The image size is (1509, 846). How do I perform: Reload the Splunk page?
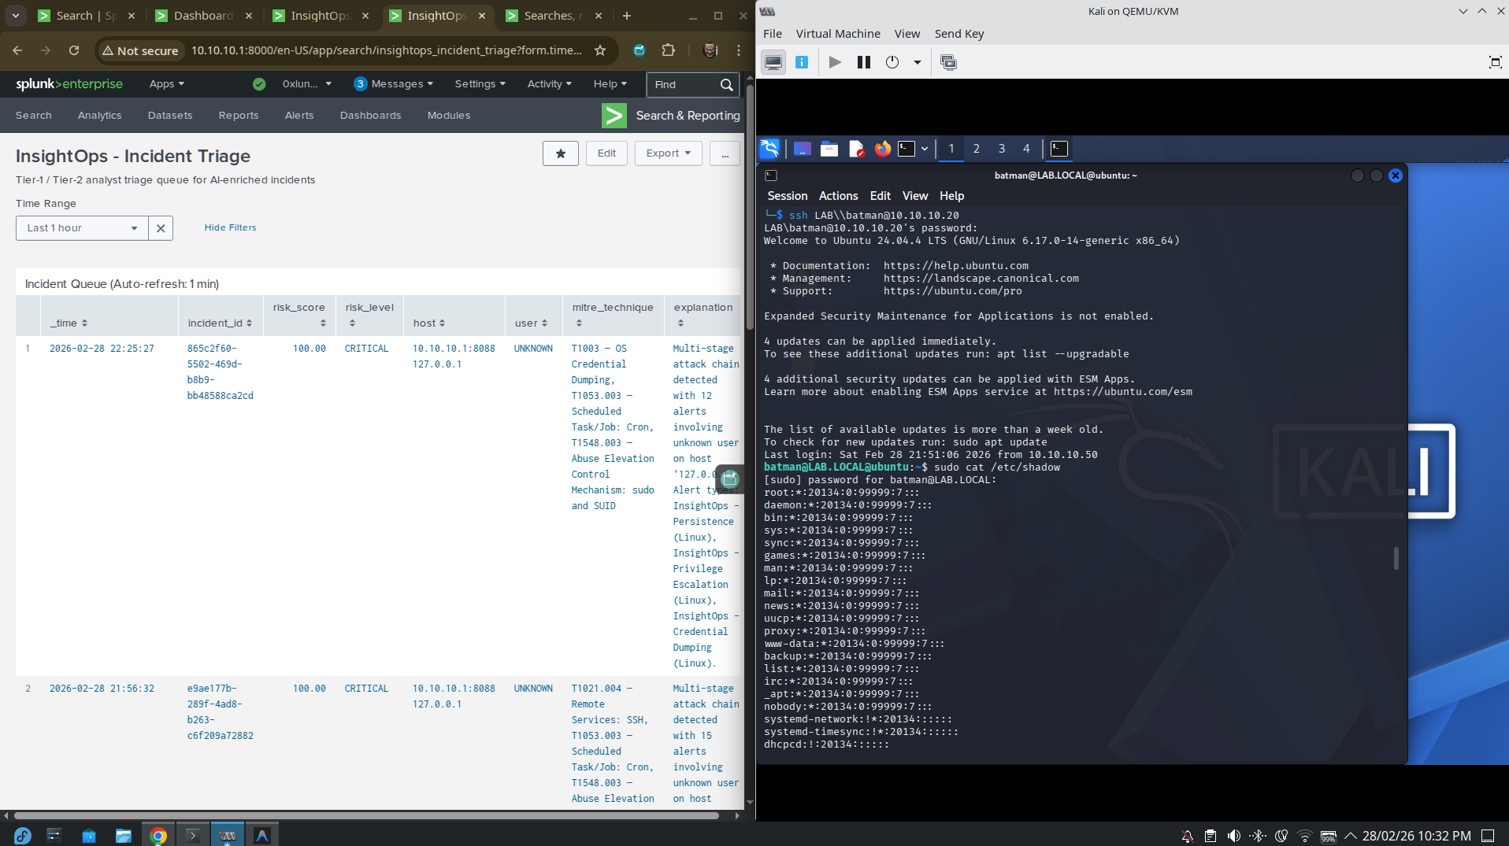pos(74,50)
